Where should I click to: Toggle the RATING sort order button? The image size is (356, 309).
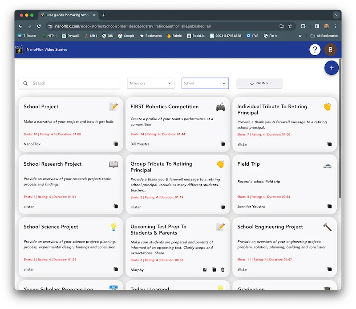click(x=259, y=83)
